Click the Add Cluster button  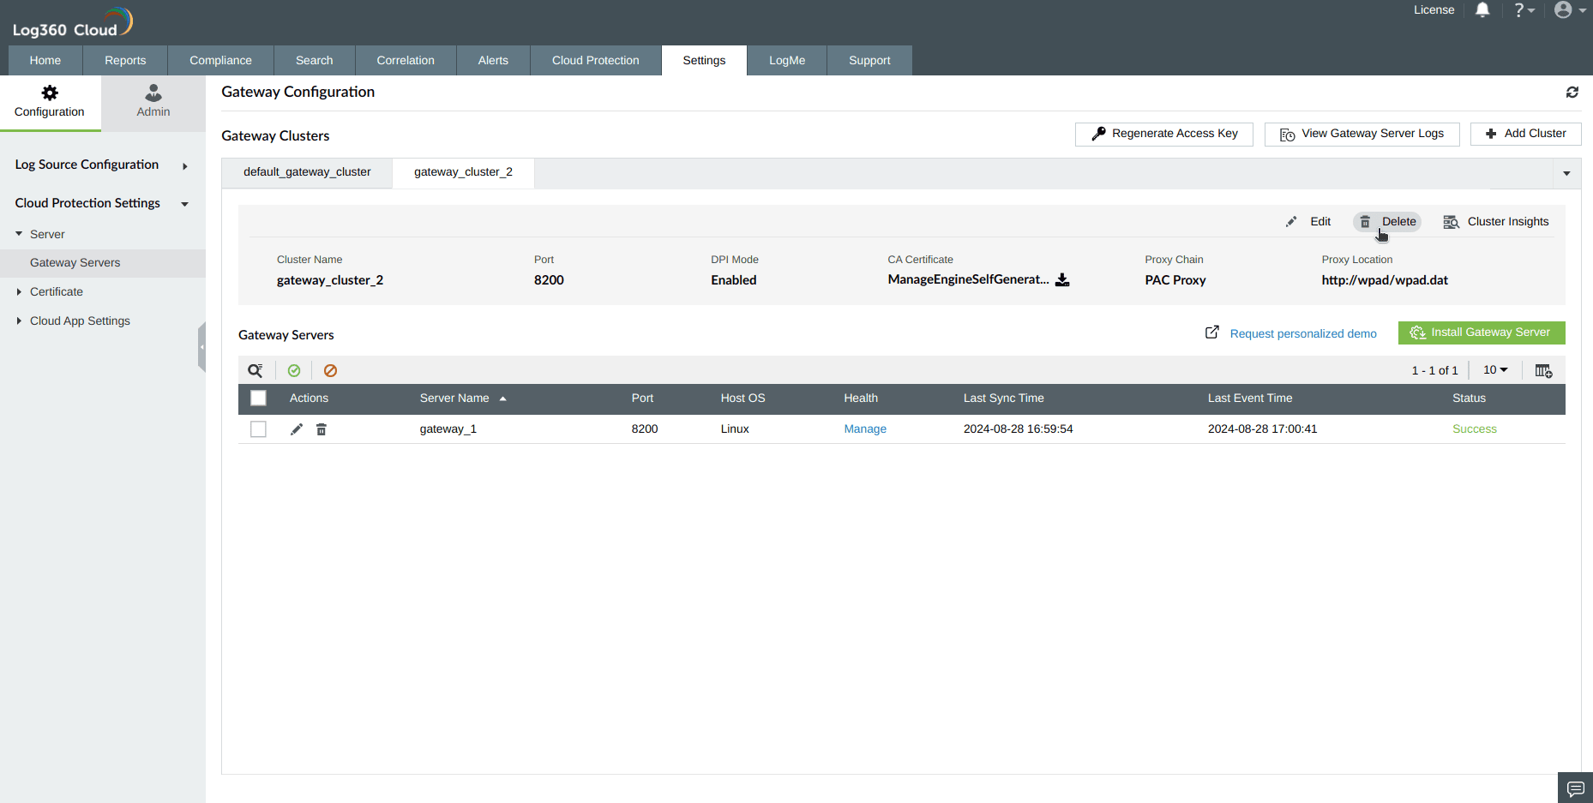[1526, 134]
